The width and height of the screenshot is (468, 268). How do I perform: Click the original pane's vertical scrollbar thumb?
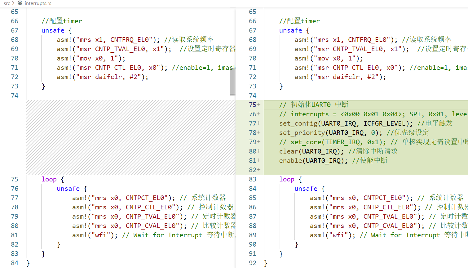233,80
